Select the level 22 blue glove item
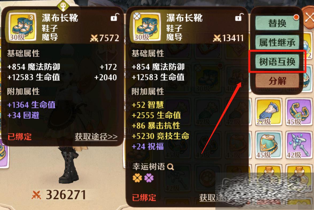The width and height of the screenshot is (314, 210). tap(268, 112)
